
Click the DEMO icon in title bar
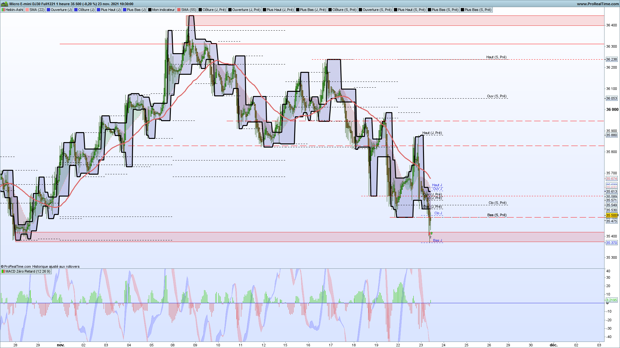[5, 4]
